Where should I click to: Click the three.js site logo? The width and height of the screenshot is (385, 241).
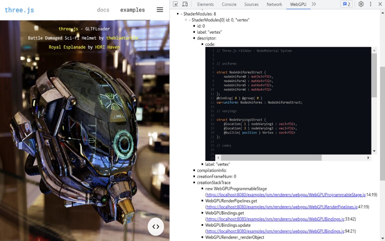(x=19, y=10)
